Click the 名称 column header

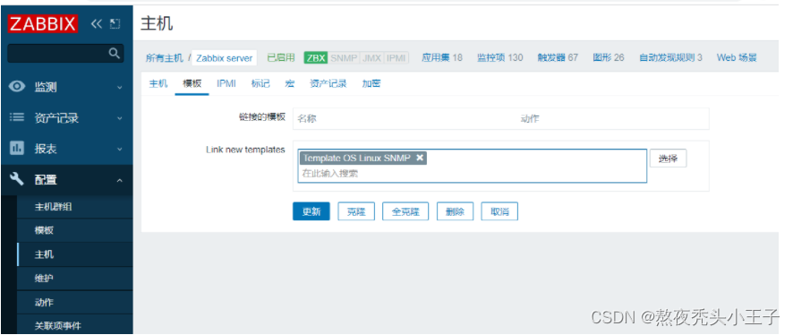point(307,119)
